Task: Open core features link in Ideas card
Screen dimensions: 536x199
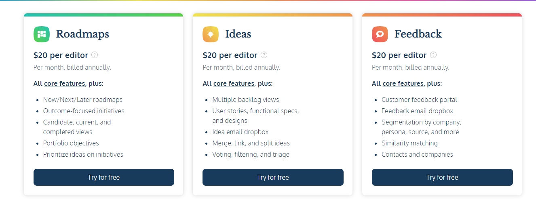Action: coord(234,84)
